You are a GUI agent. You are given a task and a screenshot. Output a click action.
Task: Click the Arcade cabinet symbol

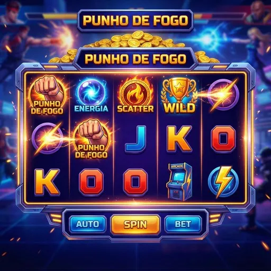[x=179, y=182]
